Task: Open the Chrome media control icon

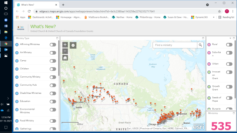Action: (207, 5)
